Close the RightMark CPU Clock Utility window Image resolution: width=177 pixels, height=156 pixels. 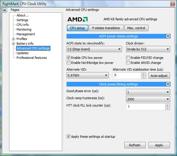[x=173, y=4]
